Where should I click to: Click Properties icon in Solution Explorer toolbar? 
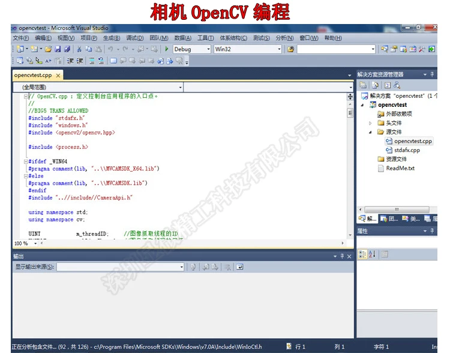[x=363, y=85]
